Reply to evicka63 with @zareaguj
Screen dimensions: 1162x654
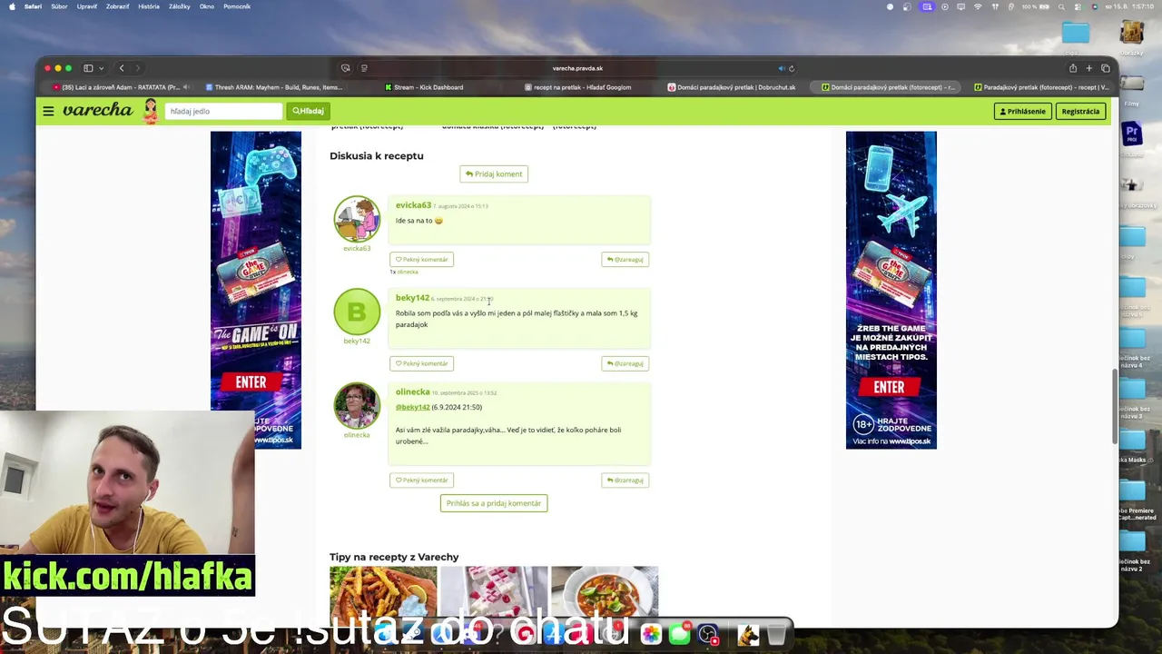tap(625, 260)
